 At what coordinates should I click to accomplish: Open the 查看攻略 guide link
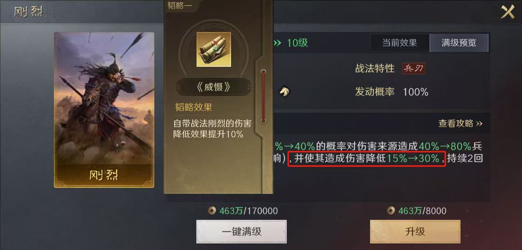(460, 123)
